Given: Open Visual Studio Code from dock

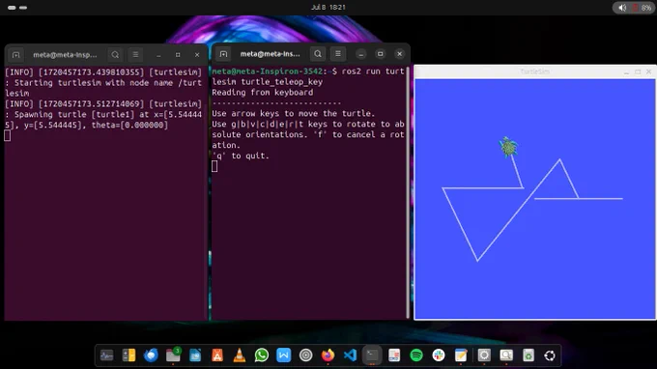Looking at the screenshot, I should 350,355.
